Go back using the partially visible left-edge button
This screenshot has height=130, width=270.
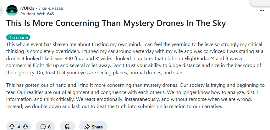click(x=1, y=11)
